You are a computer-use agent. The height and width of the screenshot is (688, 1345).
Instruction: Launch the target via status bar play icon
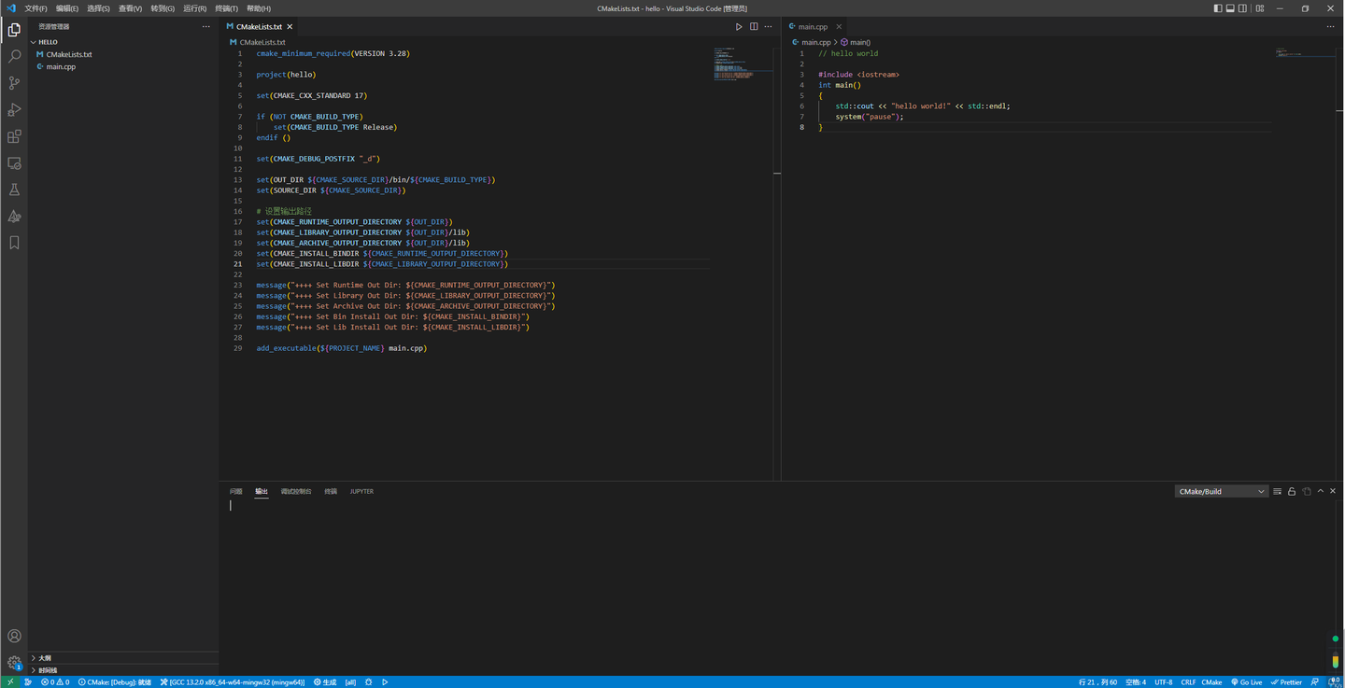pos(385,681)
